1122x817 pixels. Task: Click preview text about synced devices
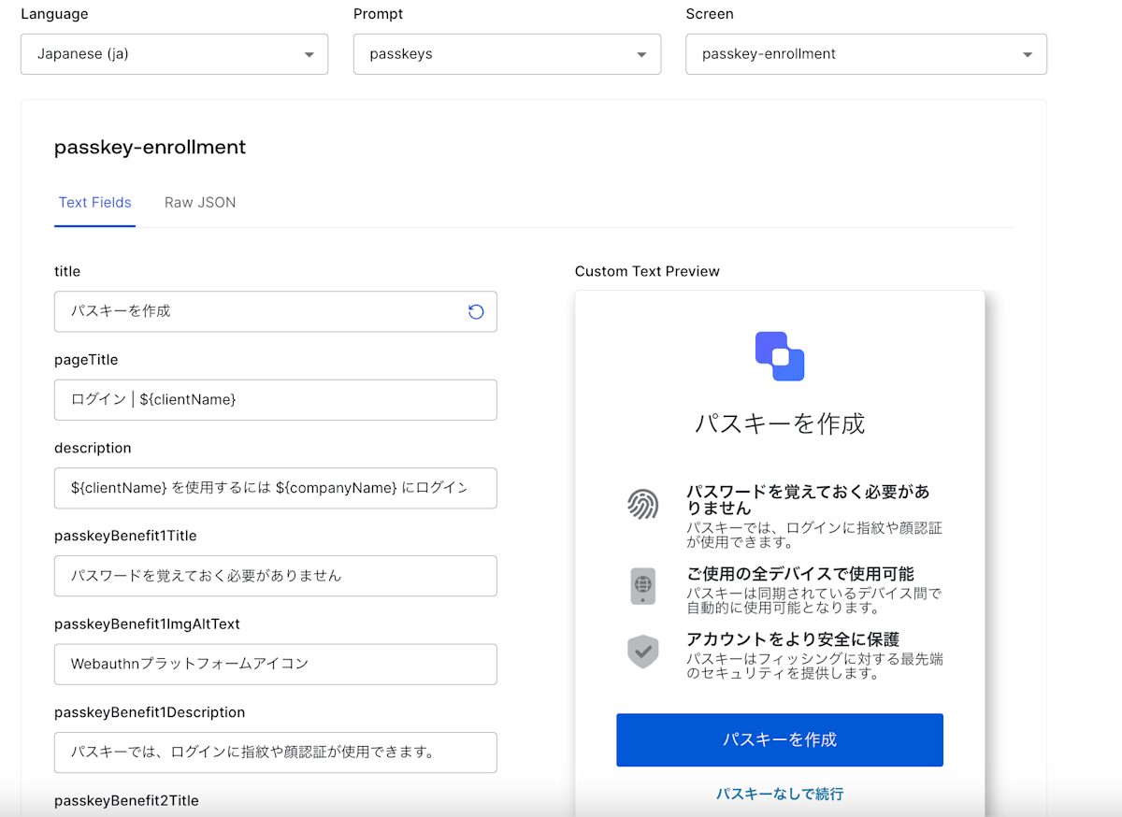(x=814, y=601)
